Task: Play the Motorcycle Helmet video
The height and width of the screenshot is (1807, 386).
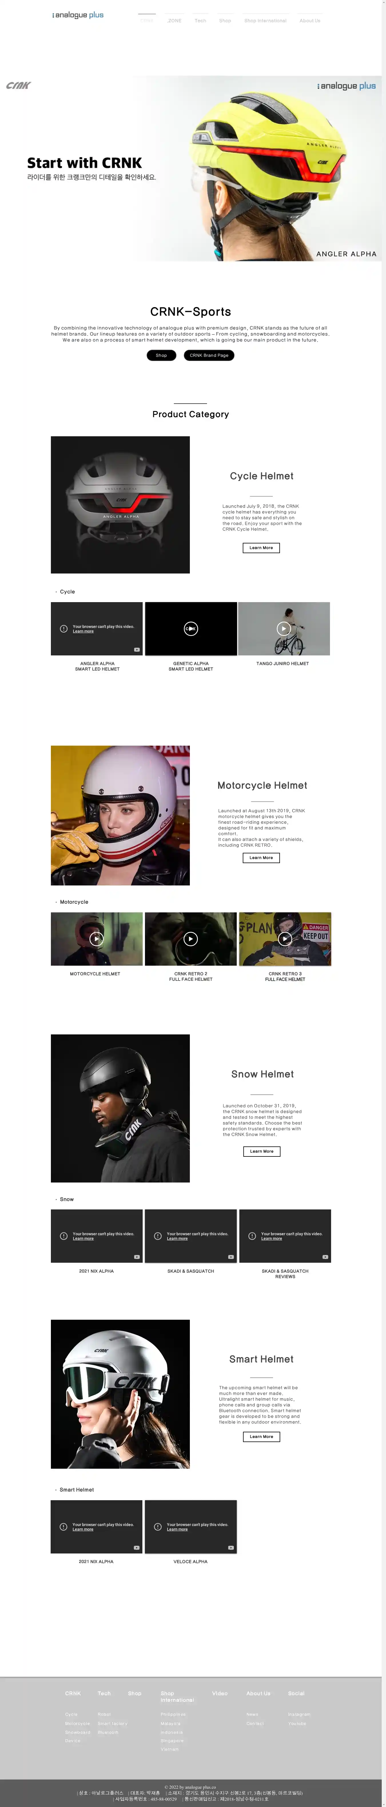Action: tap(97, 938)
